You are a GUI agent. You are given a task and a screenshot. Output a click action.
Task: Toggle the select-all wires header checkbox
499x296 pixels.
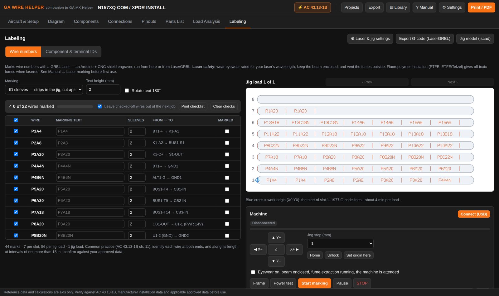point(16,120)
